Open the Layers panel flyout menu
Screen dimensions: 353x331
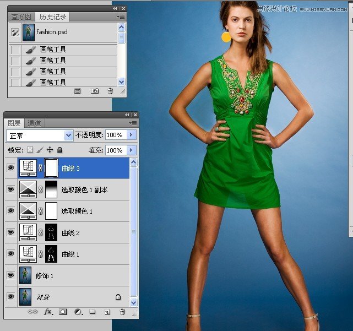[133, 123]
